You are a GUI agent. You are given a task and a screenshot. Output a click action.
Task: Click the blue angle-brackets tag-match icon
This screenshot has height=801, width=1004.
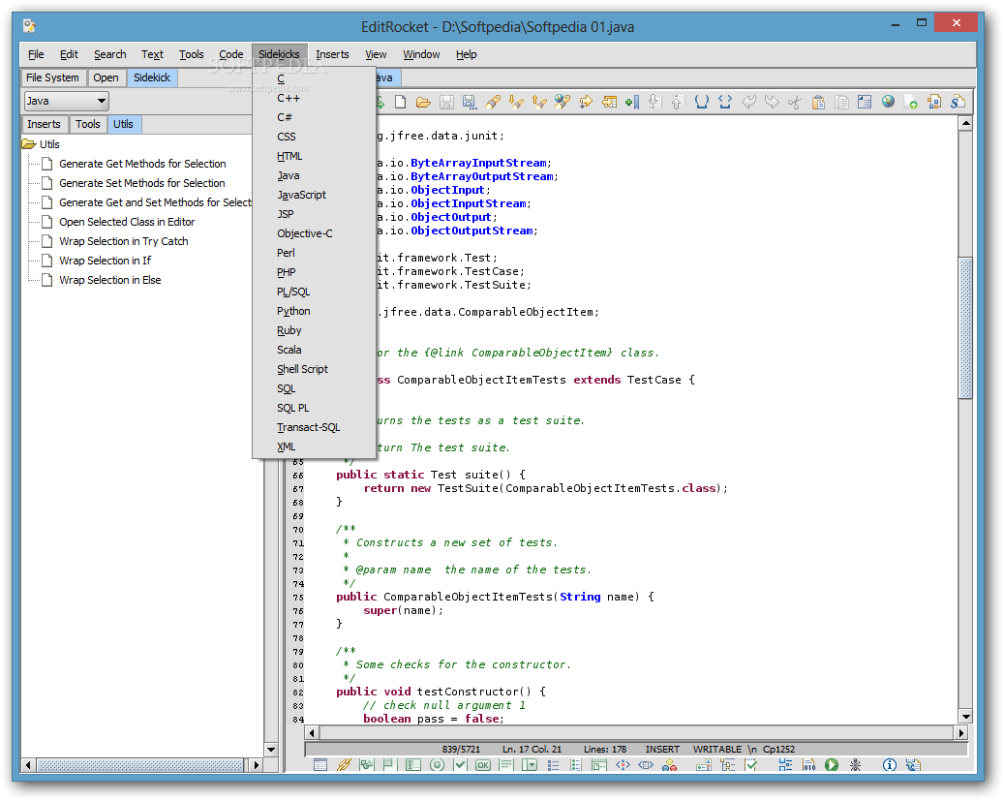tap(725, 102)
